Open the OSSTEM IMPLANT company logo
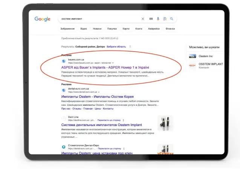The width and height of the screenshot is (240, 169). 193,65
